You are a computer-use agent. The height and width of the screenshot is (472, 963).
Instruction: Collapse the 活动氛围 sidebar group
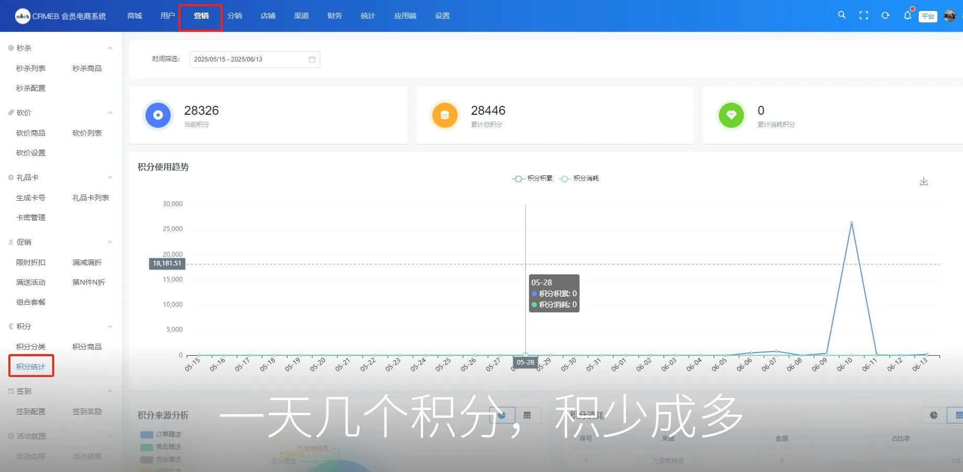[110, 436]
